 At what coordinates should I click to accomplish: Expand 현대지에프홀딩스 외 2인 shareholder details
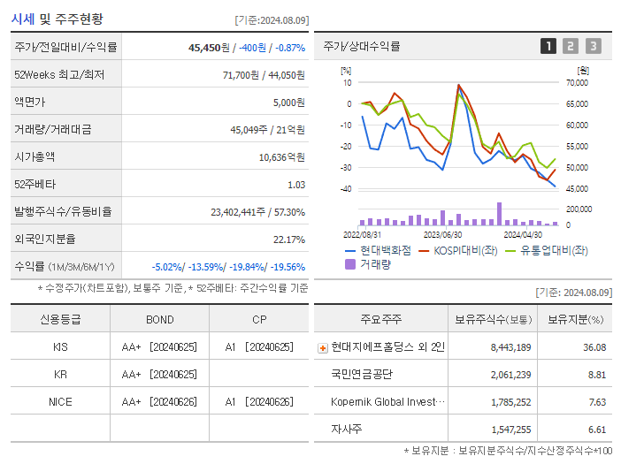point(323,348)
